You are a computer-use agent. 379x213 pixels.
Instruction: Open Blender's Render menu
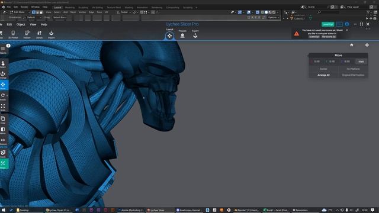pyautogui.click(x=24, y=7)
